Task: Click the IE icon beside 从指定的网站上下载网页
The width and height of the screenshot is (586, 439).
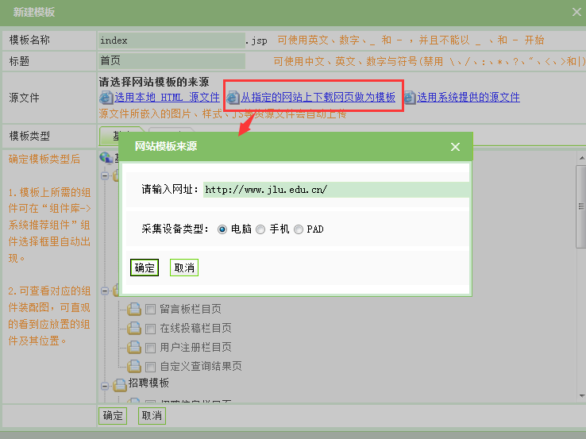Action: click(x=233, y=98)
